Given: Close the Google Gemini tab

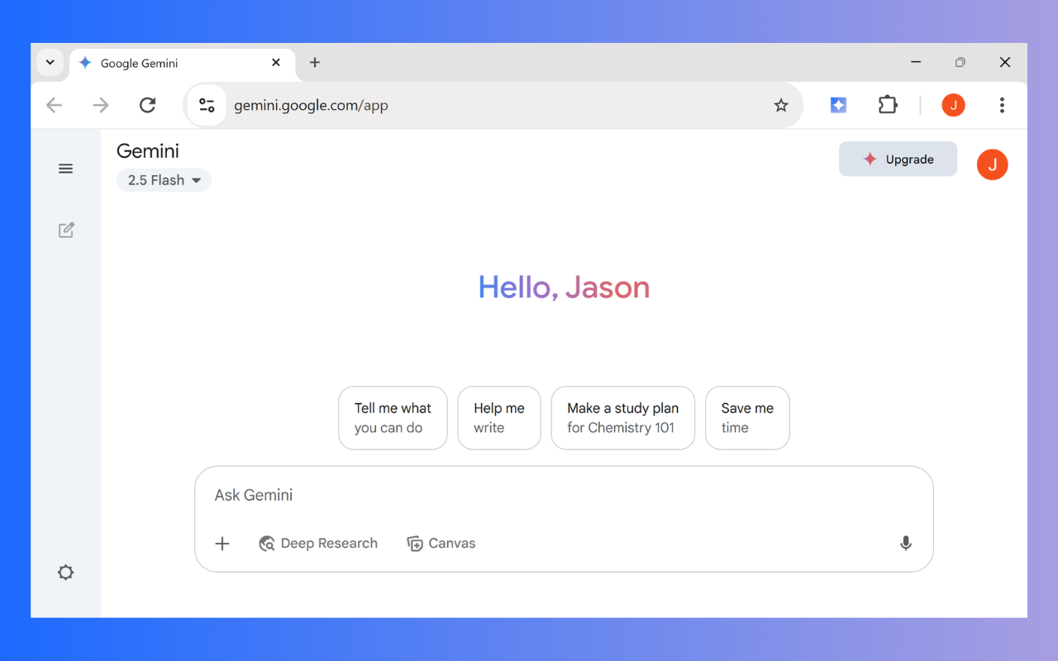Looking at the screenshot, I should (276, 62).
